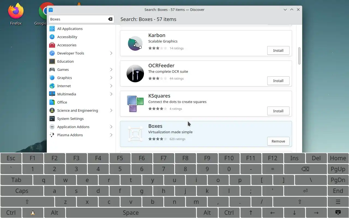The image size is (349, 218).
Task: Open the All Applications category
Action: point(70,29)
